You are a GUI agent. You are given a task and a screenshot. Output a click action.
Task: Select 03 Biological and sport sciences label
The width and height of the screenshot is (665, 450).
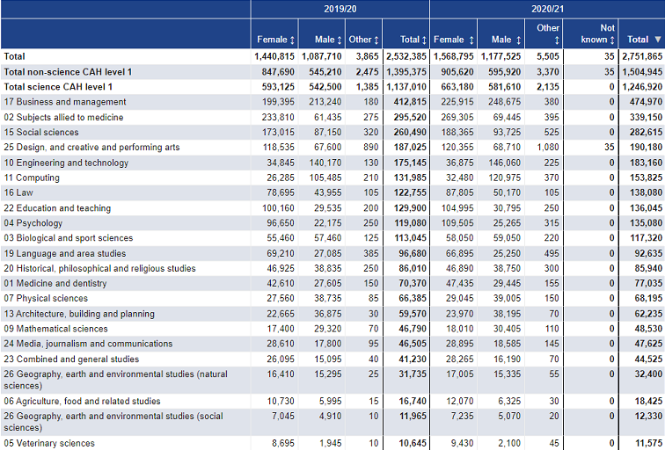coord(69,238)
